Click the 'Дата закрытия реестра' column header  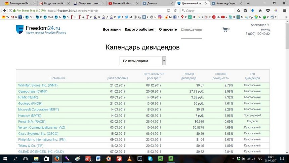pyautogui.click(x=154, y=76)
